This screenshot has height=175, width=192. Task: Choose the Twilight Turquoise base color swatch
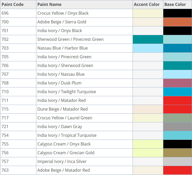click(x=177, y=92)
